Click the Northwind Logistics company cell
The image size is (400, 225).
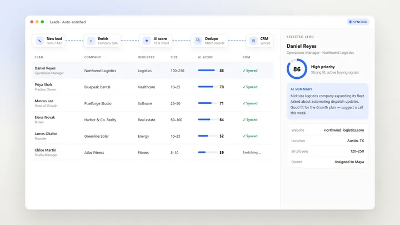click(100, 71)
